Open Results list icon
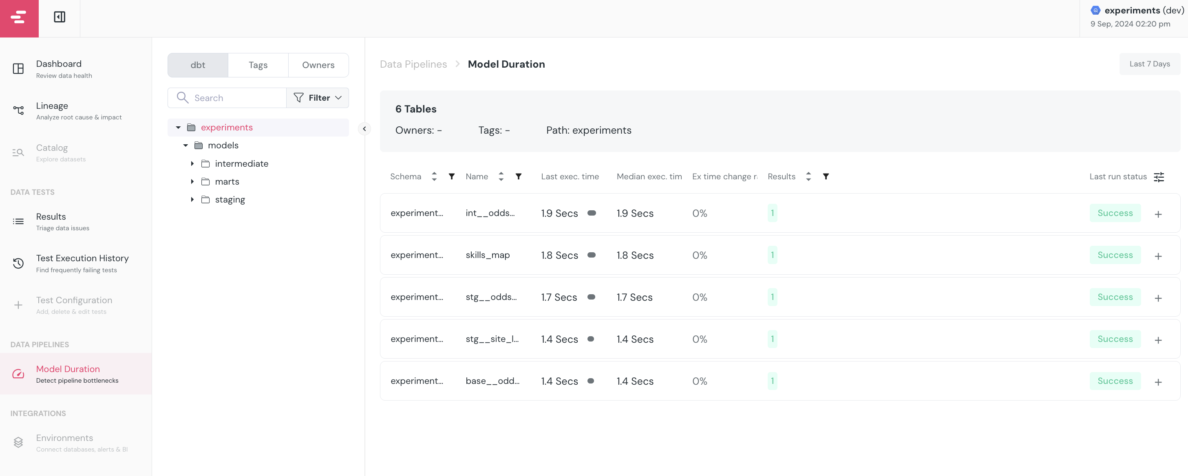The height and width of the screenshot is (476, 1188). pos(18,222)
